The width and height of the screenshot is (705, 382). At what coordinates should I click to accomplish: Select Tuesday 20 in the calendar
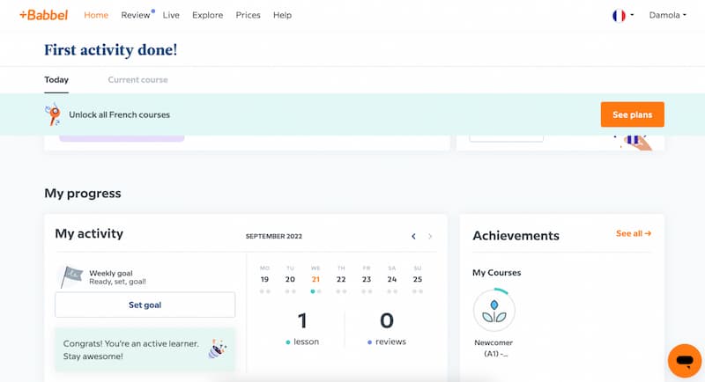pyautogui.click(x=290, y=279)
